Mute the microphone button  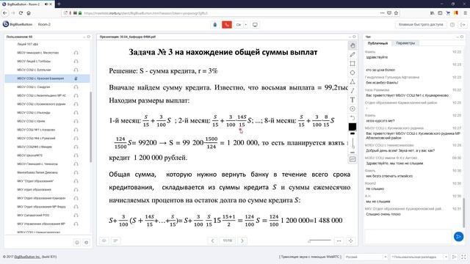pos(215,25)
